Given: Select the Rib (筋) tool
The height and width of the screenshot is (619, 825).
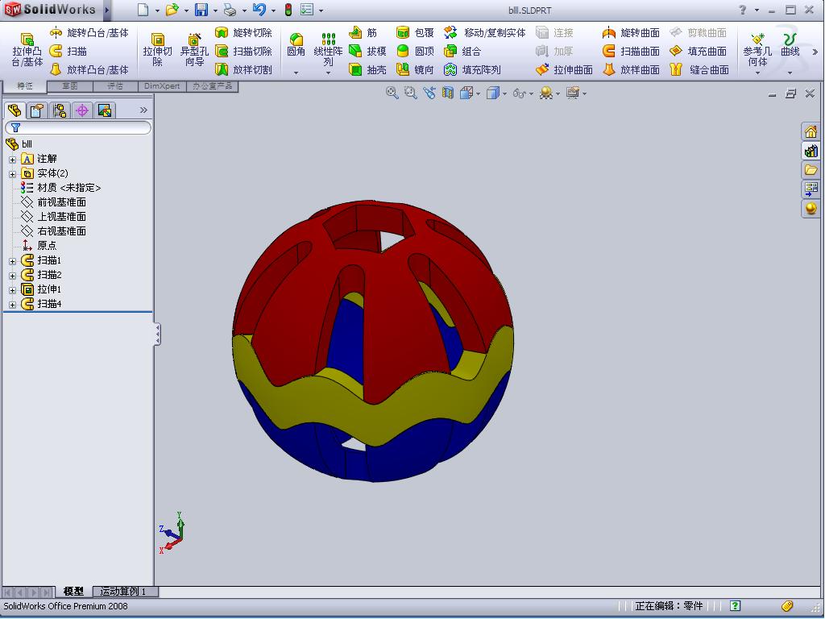Looking at the screenshot, I should [363, 32].
